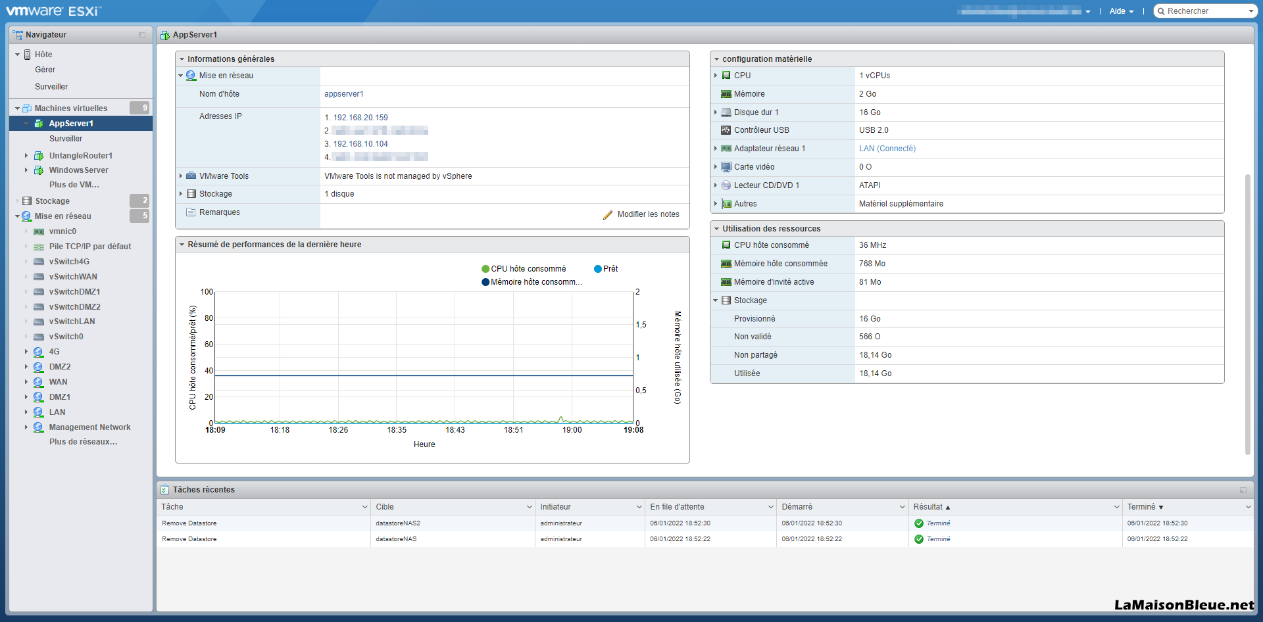
Task: Click the Remarques notes icon
Action: tap(191, 212)
